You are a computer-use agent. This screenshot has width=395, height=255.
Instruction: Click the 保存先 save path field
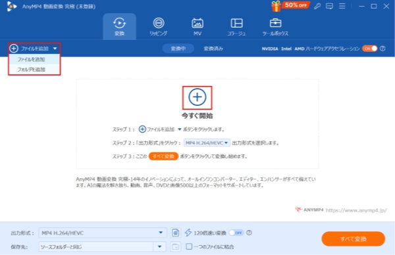(x=96, y=246)
